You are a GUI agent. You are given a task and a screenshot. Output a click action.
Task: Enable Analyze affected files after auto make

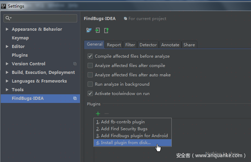tap(90, 75)
